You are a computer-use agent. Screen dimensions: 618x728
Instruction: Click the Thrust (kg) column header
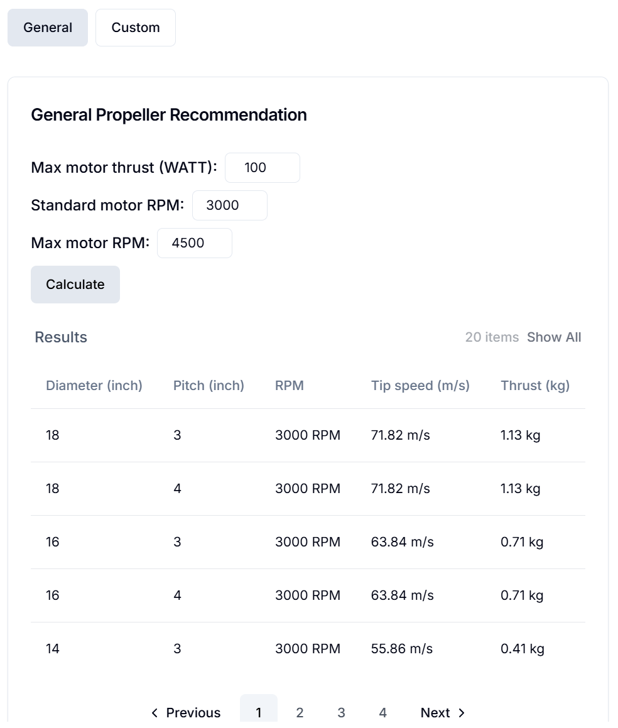click(535, 386)
